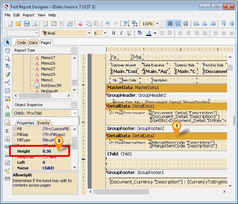238x204 pixels.
Task: Click the Save report icon
Action: click(27, 24)
